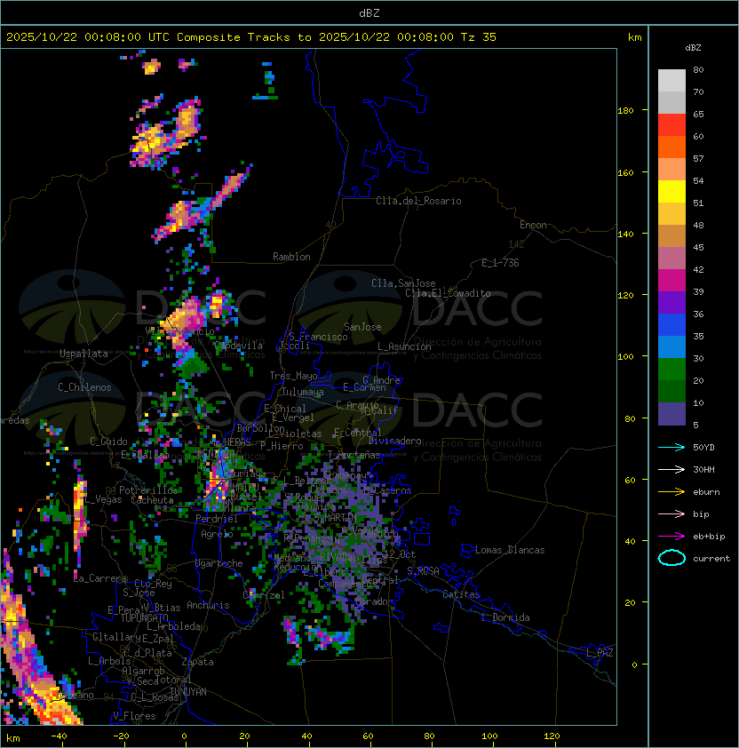Viewport: 739px width, 748px height.
Task: Click the Tres_Mayo location label
Action: pos(293,376)
